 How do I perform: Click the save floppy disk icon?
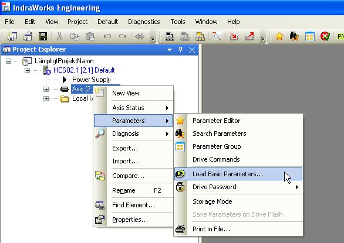pos(43,36)
